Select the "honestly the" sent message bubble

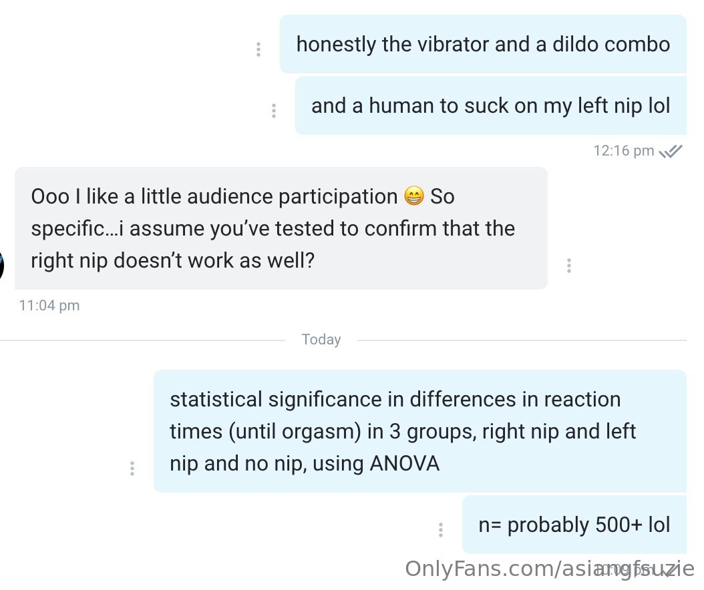click(482, 45)
